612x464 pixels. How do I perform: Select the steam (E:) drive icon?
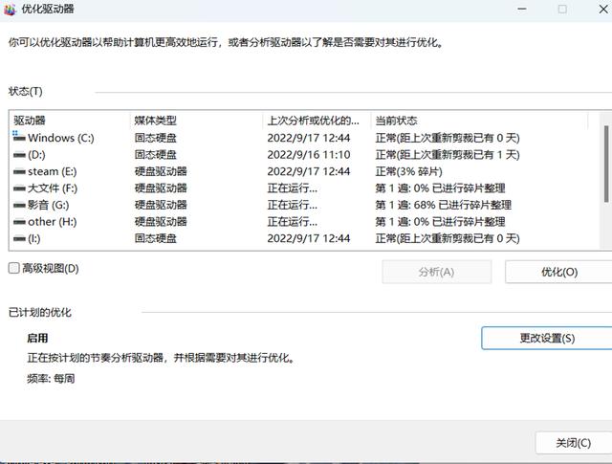[19, 172]
